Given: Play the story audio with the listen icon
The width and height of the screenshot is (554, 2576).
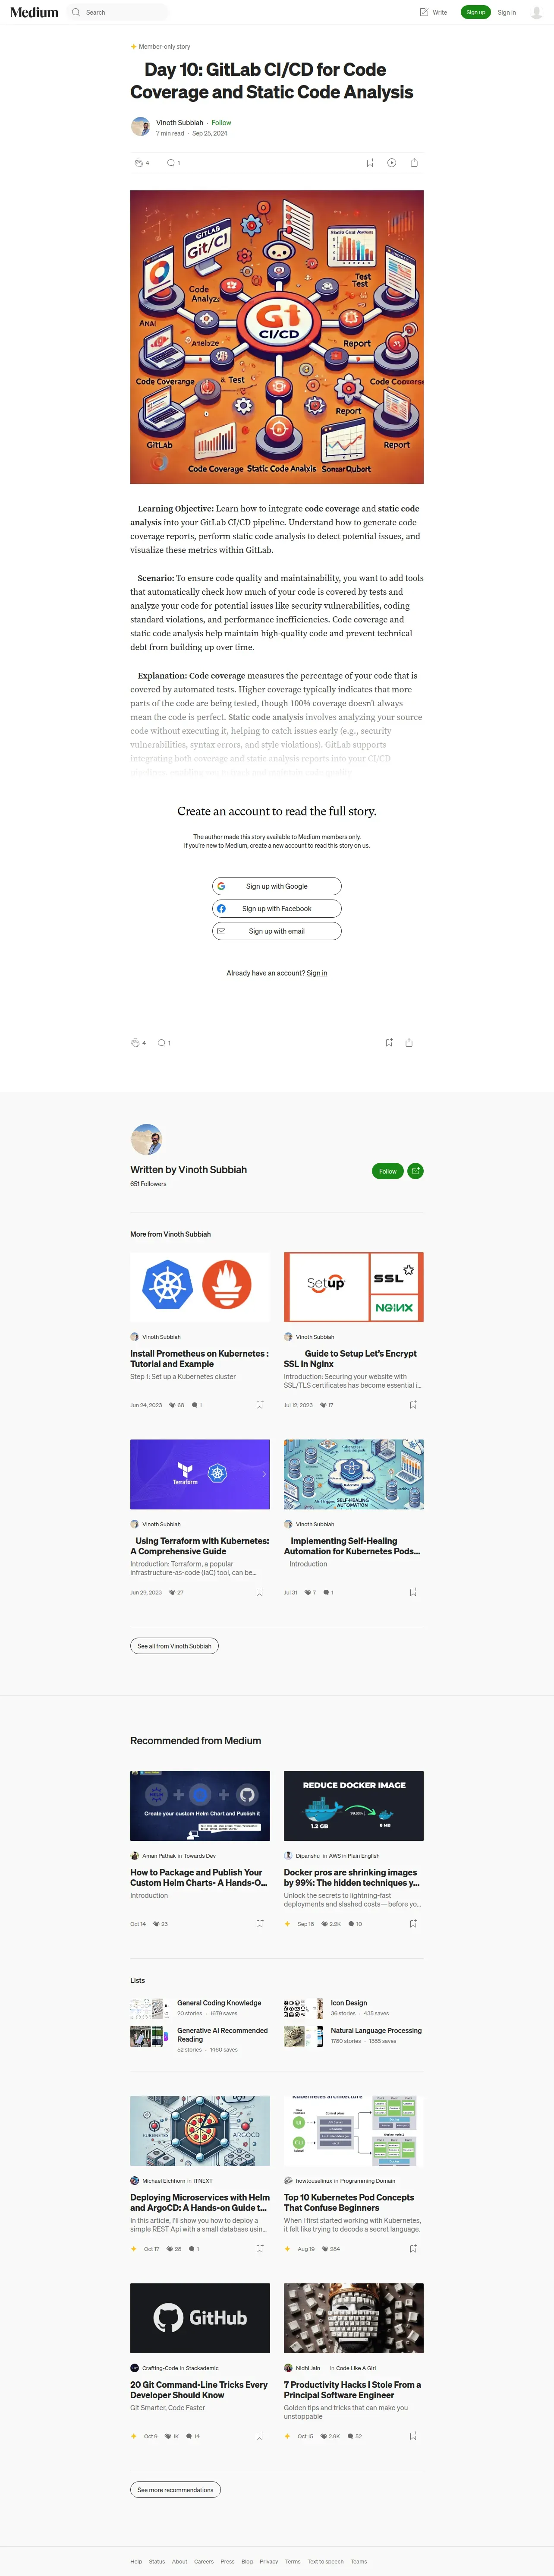Looking at the screenshot, I should pos(392,162).
